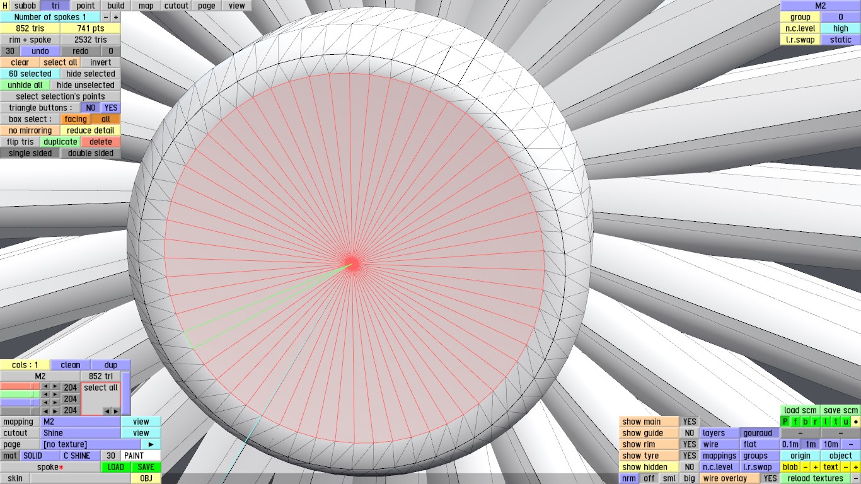
Task: Change the C SHINE material setting
Action: (x=81, y=456)
